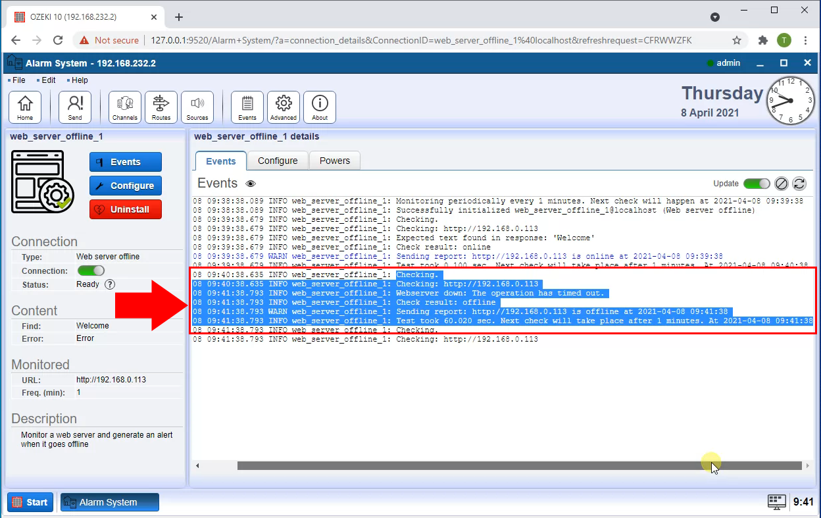The height and width of the screenshot is (518, 821).
Task: Switch to the Events tab
Action: coord(221,161)
